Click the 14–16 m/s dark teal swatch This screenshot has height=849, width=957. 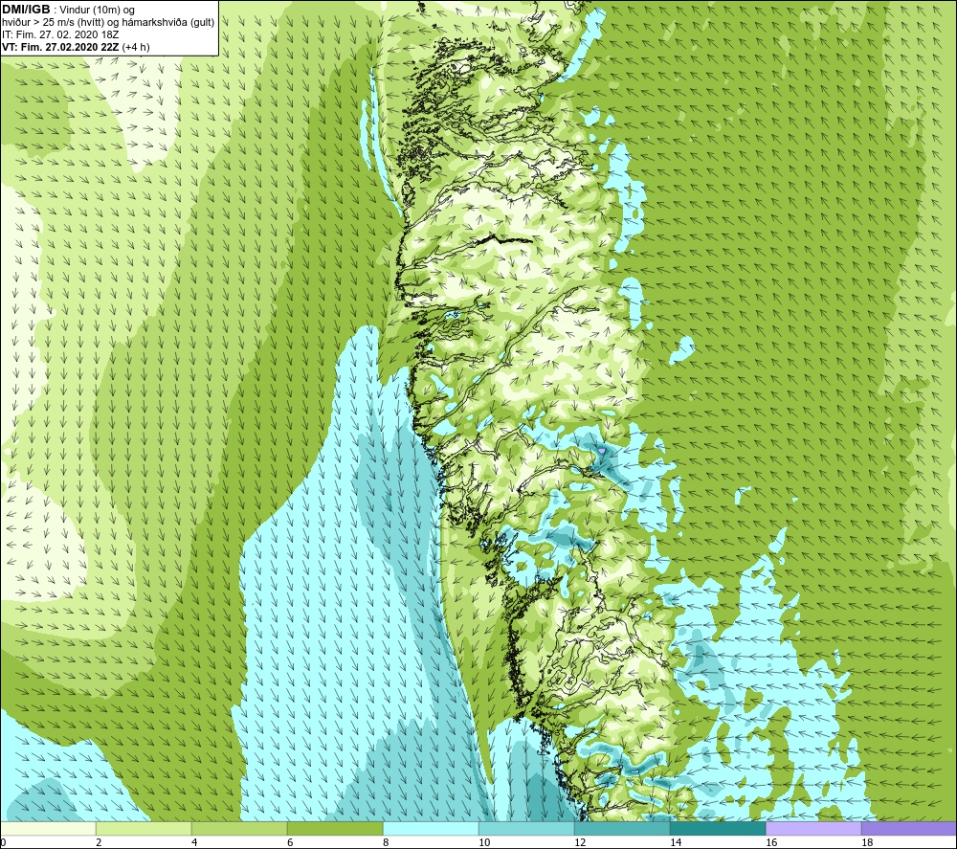pos(718,829)
